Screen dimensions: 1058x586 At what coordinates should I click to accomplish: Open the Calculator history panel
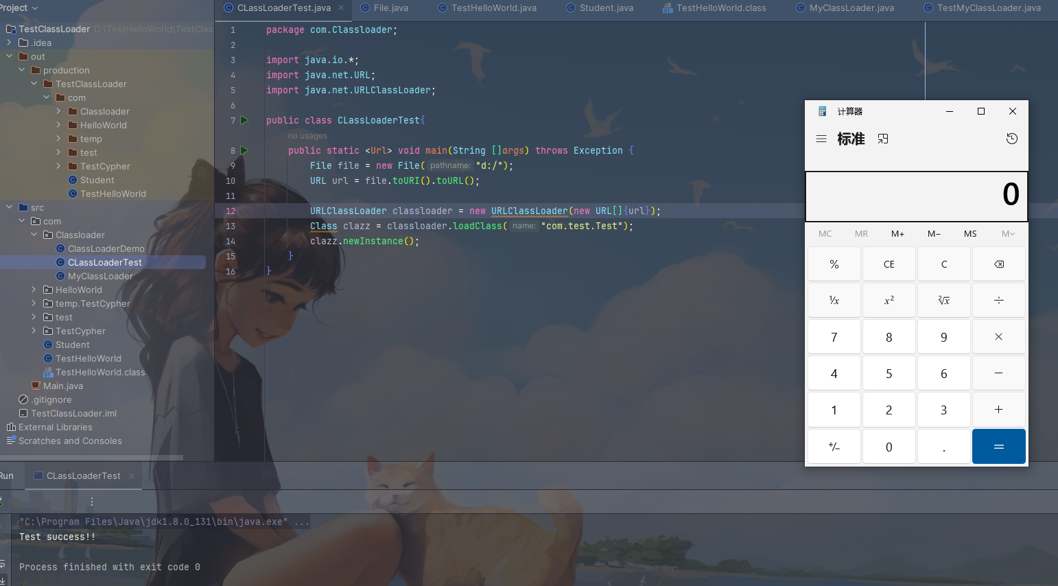pos(1011,139)
